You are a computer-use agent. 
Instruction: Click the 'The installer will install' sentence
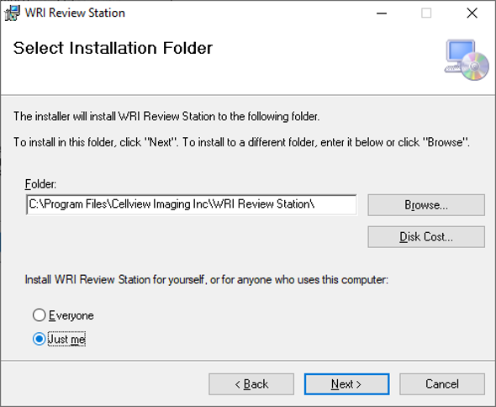click(166, 117)
